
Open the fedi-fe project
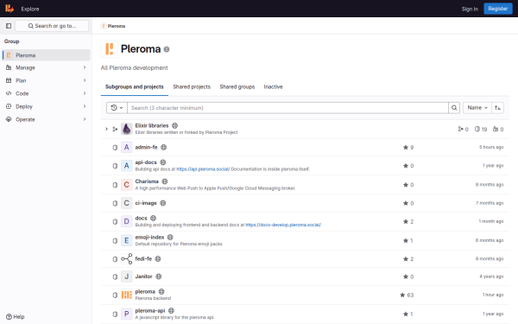coord(143,259)
